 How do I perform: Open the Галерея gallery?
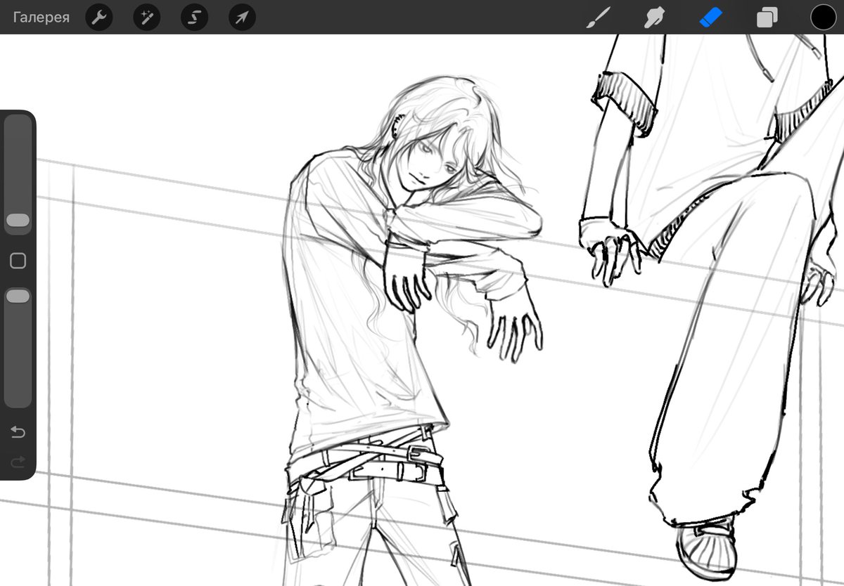[x=41, y=18]
